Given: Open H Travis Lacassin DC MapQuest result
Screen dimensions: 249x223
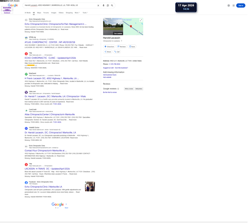Looking at the screenshot, I should point(52,78).
